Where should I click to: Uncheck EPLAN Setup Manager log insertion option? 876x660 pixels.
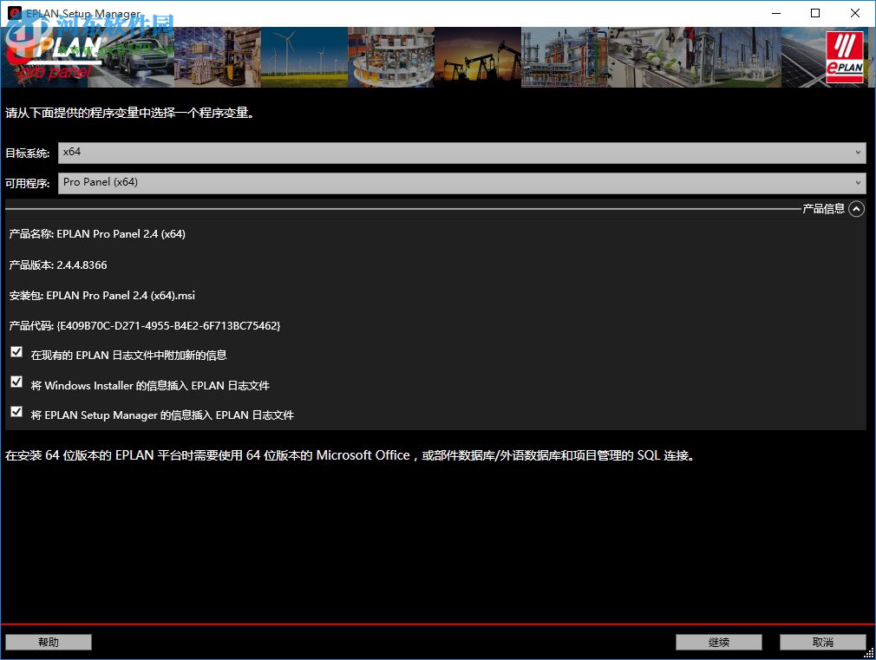pos(16,412)
